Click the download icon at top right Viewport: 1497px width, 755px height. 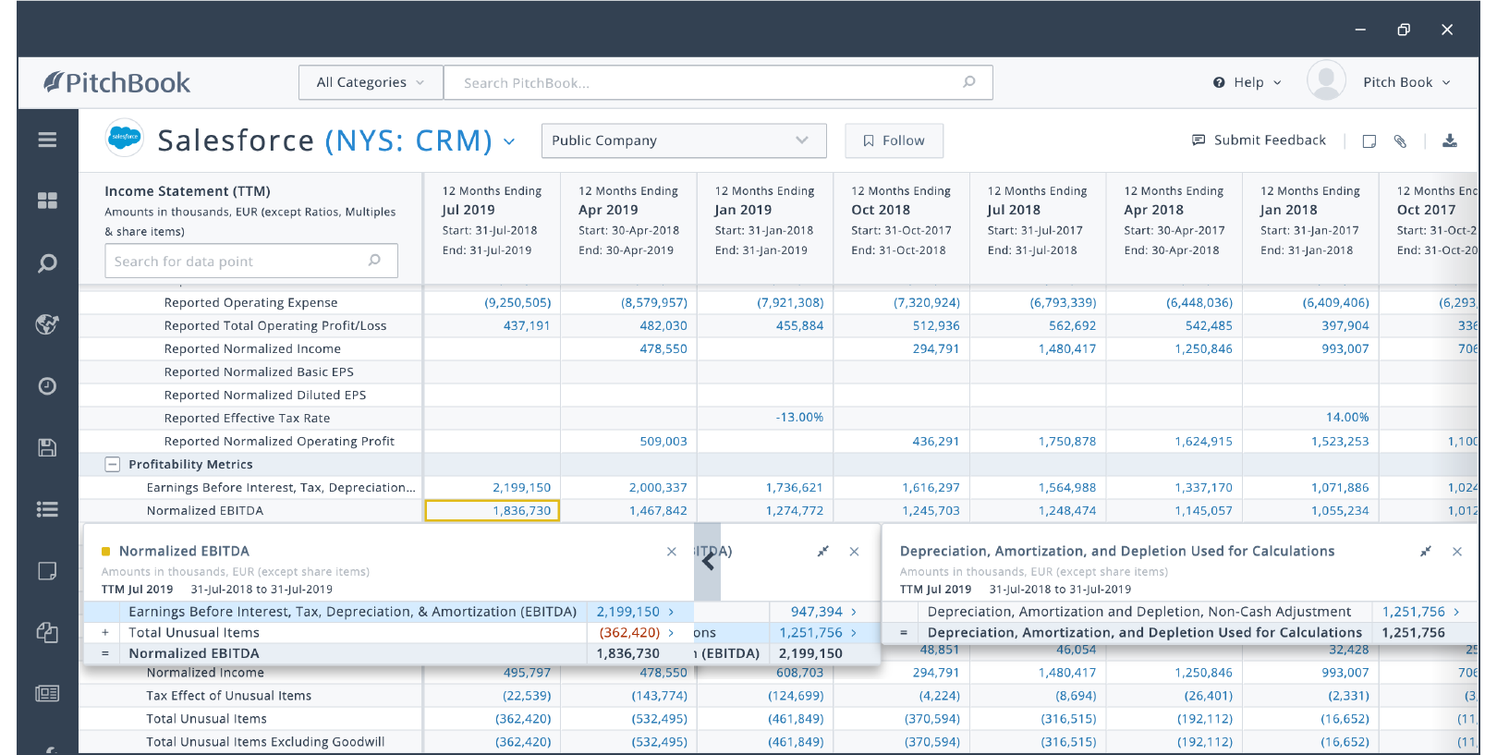coord(1450,140)
